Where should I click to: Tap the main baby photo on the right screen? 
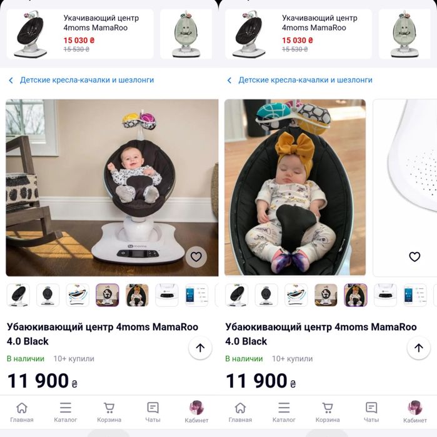(x=294, y=188)
